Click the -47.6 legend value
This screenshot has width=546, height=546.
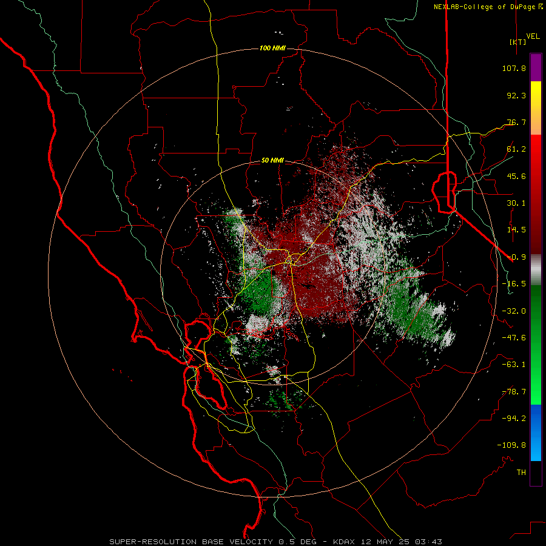[514, 338]
